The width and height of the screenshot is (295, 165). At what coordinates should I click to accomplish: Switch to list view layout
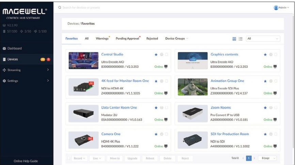[x=240, y=39]
